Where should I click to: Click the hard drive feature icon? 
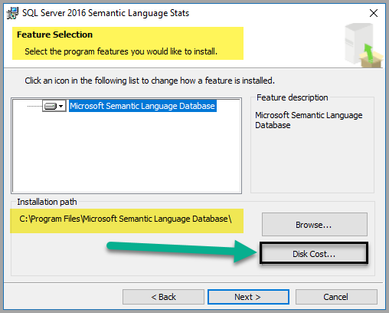pos(51,106)
